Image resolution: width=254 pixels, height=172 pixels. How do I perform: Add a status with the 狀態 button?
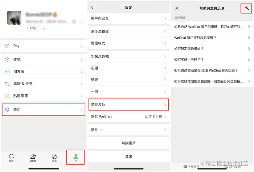click(x=32, y=28)
